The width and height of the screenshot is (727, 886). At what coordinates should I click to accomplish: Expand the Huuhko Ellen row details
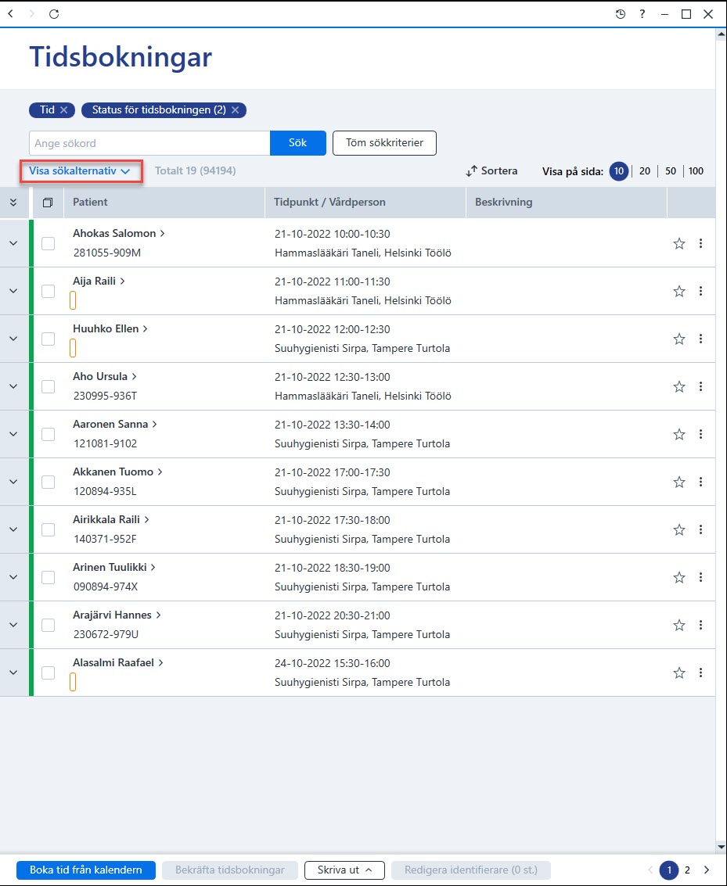click(x=13, y=339)
